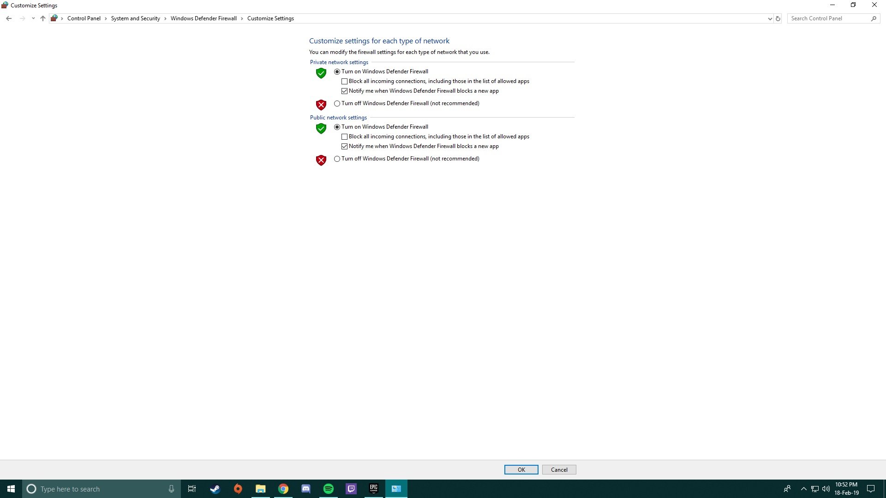Select Turn off firewall for private network
The height and width of the screenshot is (498, 886).
pyautogui.click(x=337, y=103)
